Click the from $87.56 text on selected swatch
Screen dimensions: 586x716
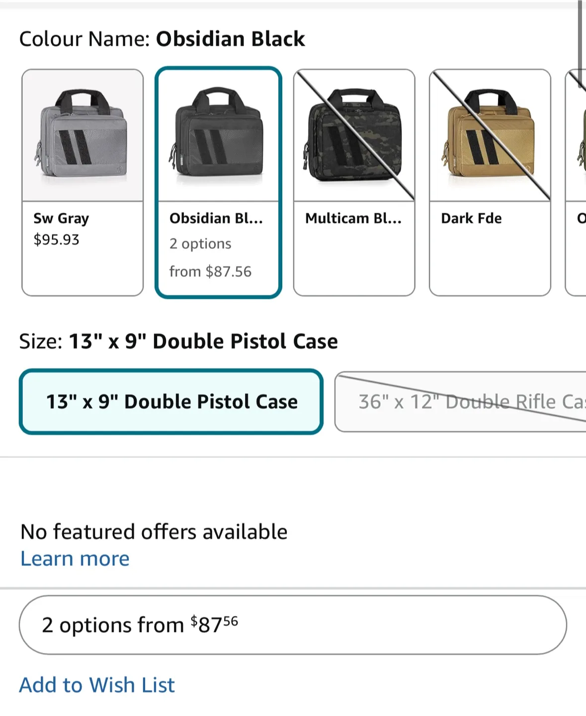pos(211,271)
